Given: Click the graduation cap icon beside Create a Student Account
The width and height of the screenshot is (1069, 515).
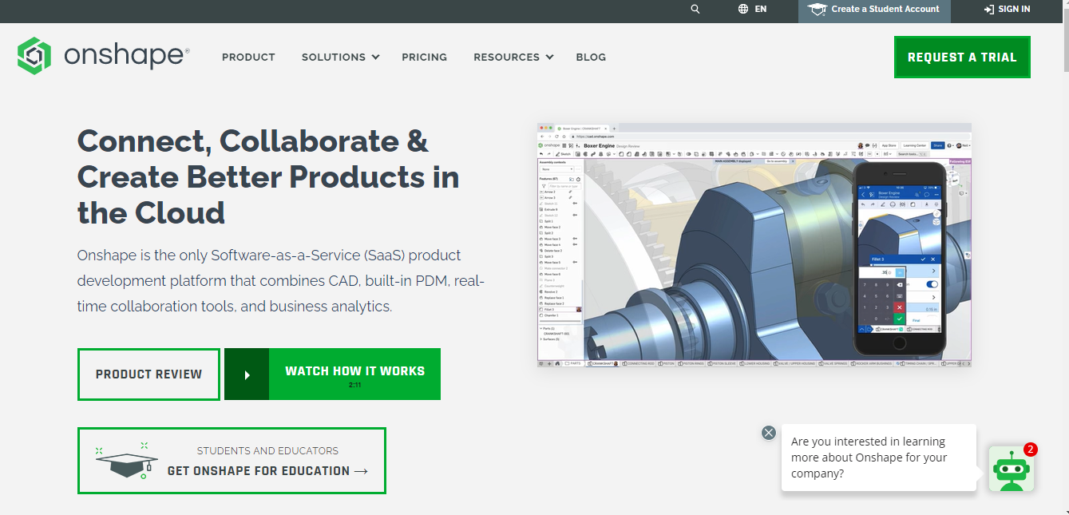Looking at the screenshot, I should [x=817, y=10].
